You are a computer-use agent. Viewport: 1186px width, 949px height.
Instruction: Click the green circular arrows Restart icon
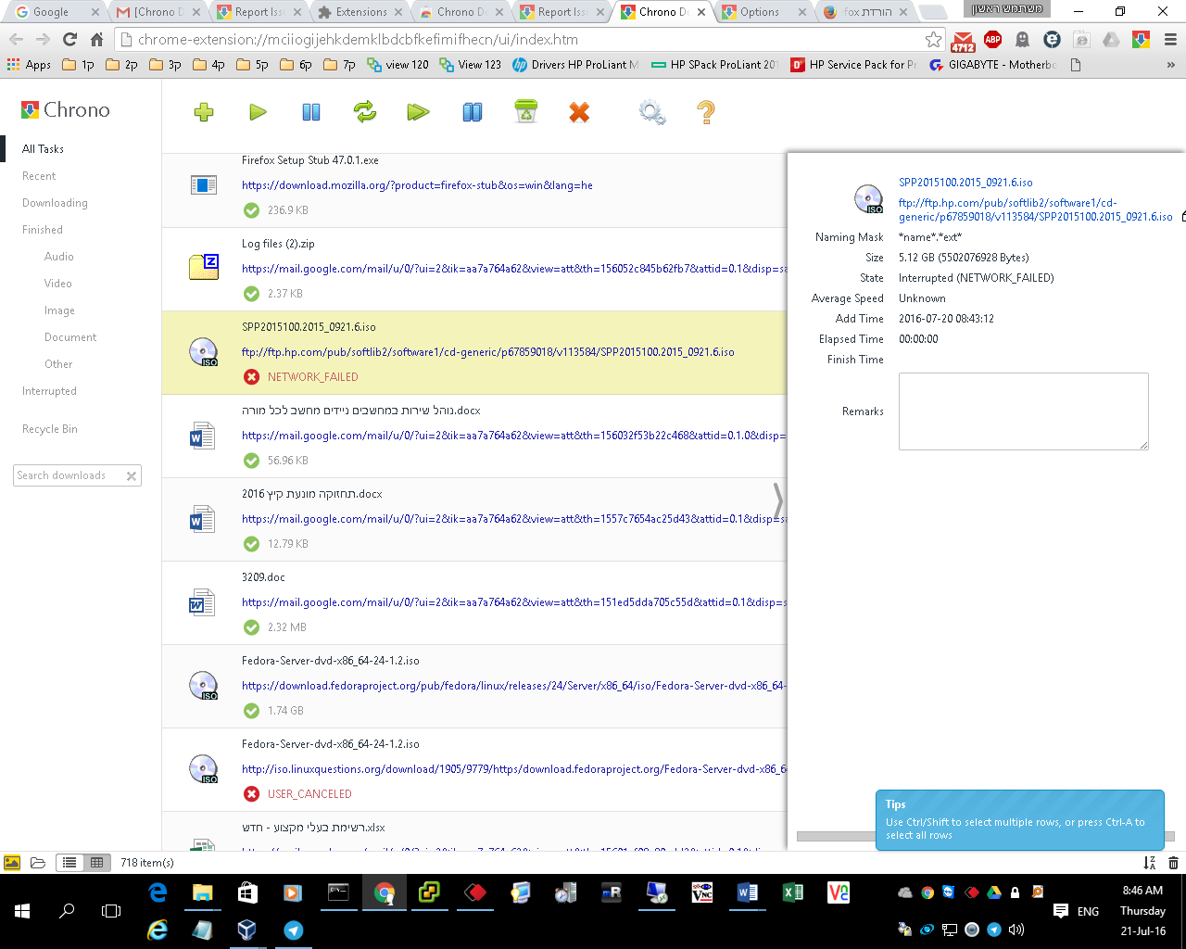(365, 112)
